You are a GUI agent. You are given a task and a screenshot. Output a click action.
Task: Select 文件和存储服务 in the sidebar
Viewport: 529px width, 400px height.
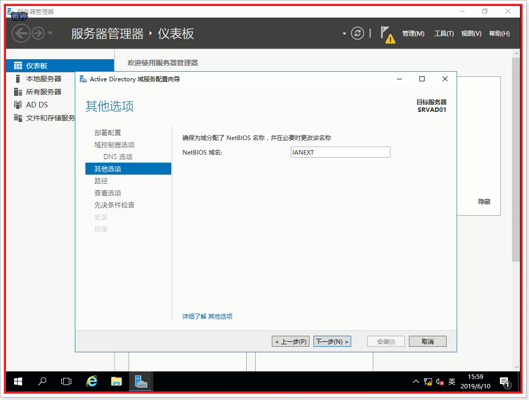click(x=50, y=118)
